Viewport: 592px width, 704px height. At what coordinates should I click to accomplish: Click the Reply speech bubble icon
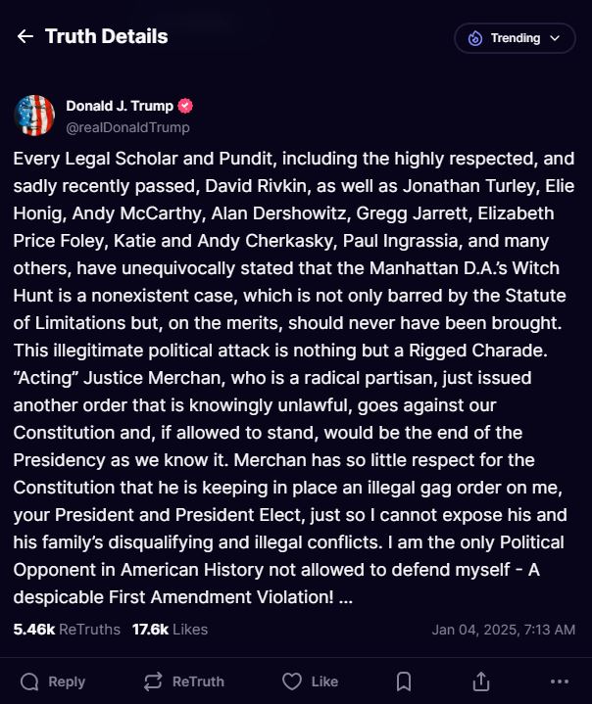(30, 681)
